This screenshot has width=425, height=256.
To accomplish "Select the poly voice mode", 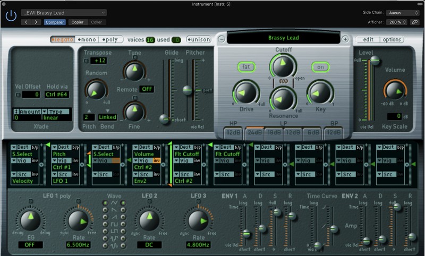I will (x=112, y=39).
